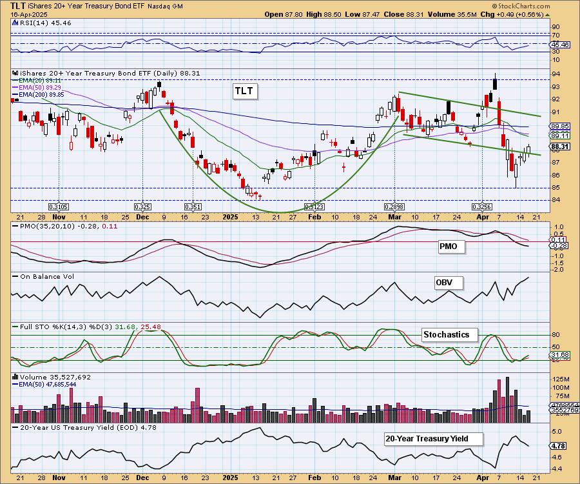Click the 'High 88.50' value

point(324,14)
